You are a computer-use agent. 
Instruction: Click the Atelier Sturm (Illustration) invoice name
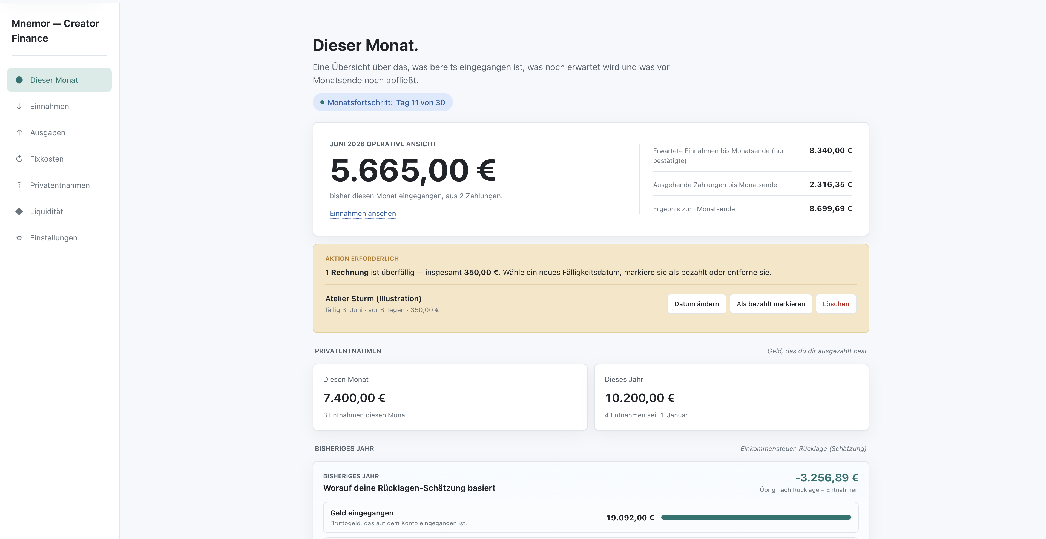[x=373, y=299]
